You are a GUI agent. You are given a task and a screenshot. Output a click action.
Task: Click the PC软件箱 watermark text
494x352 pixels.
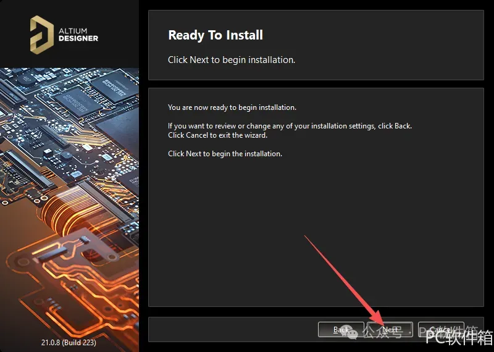(x=459, y=337)
